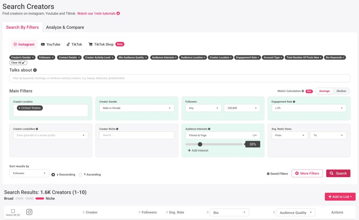This screenshot has width=359, height=220.
Task: Remove the Followers filter chip
Action: (53, 58)
